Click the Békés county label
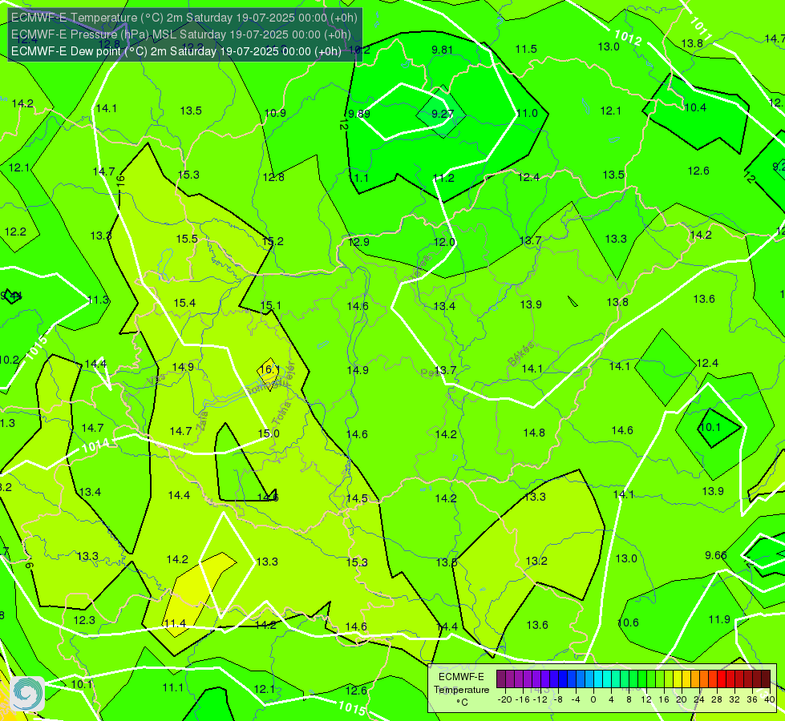 (521, 354)
